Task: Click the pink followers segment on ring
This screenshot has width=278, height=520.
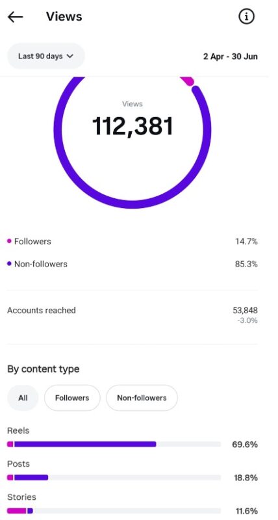Action: pos(187,81)
